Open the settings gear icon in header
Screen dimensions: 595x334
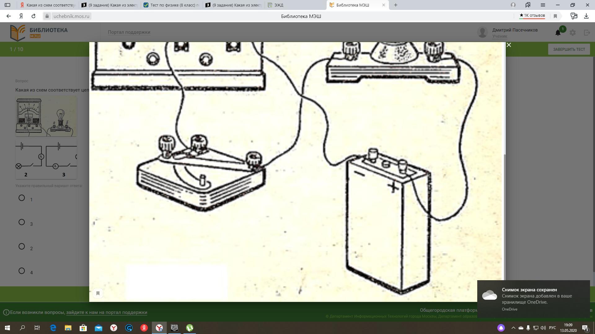coord(573,32)
